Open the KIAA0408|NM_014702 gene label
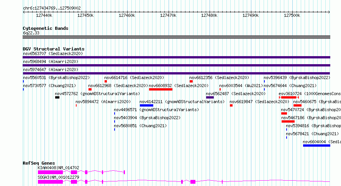 pos(58,168)
